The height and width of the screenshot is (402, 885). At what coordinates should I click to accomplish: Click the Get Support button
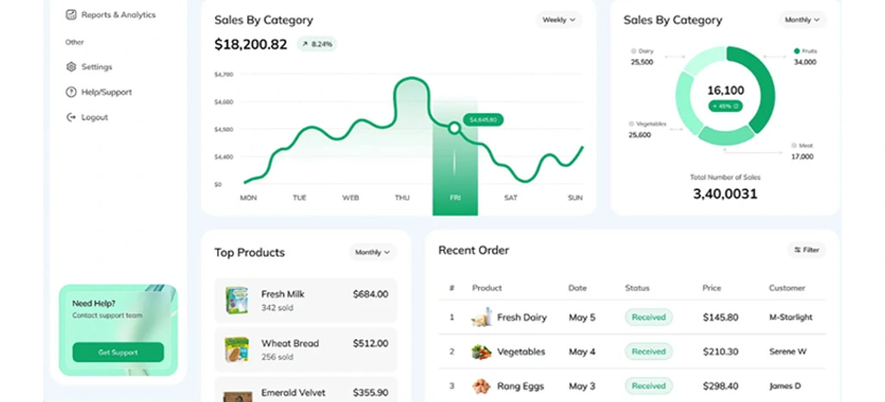118,352
